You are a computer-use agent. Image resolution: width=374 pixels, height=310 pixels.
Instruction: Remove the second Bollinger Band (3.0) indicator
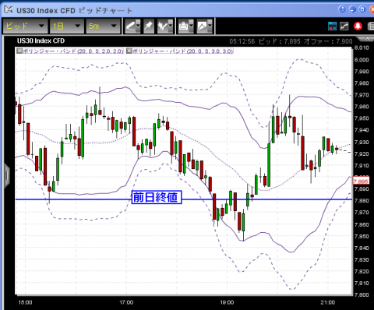pyautogui.click(x=129, y=51)
